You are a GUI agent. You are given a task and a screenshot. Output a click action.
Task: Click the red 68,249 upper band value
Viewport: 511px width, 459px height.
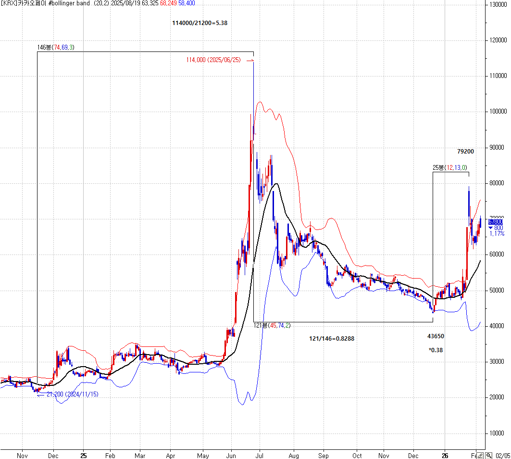click(169, 3)
